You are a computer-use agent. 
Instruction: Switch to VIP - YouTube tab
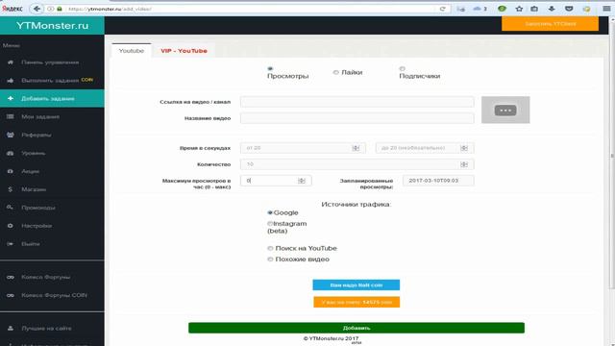[184, 51]
